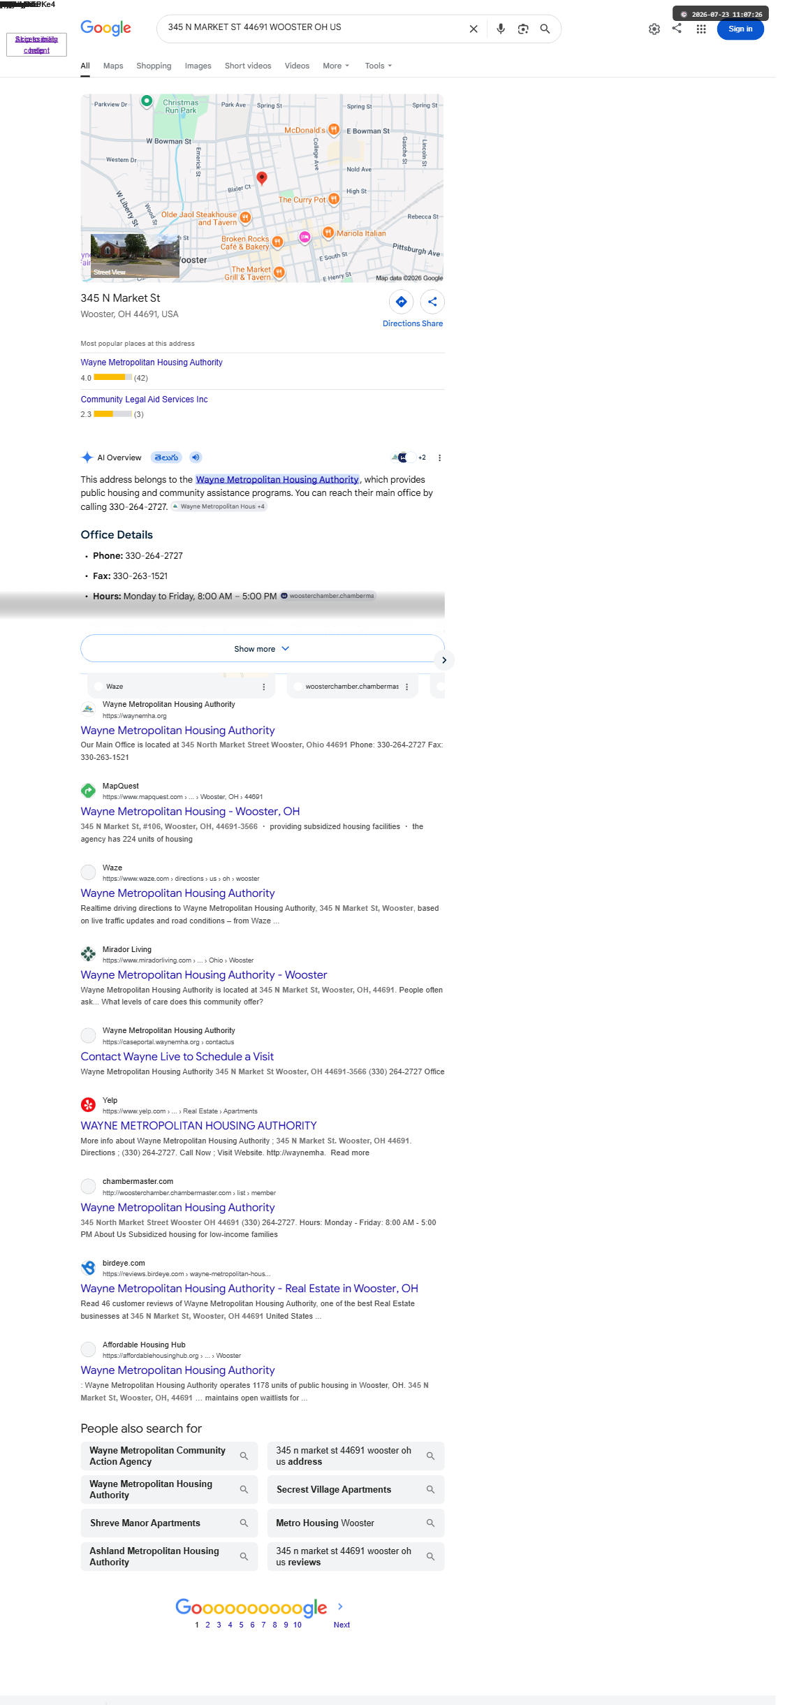Screen dimensions: 785x1705
Task: Select the All results tab
Action: pyautogui.click(x=85, y=66)
